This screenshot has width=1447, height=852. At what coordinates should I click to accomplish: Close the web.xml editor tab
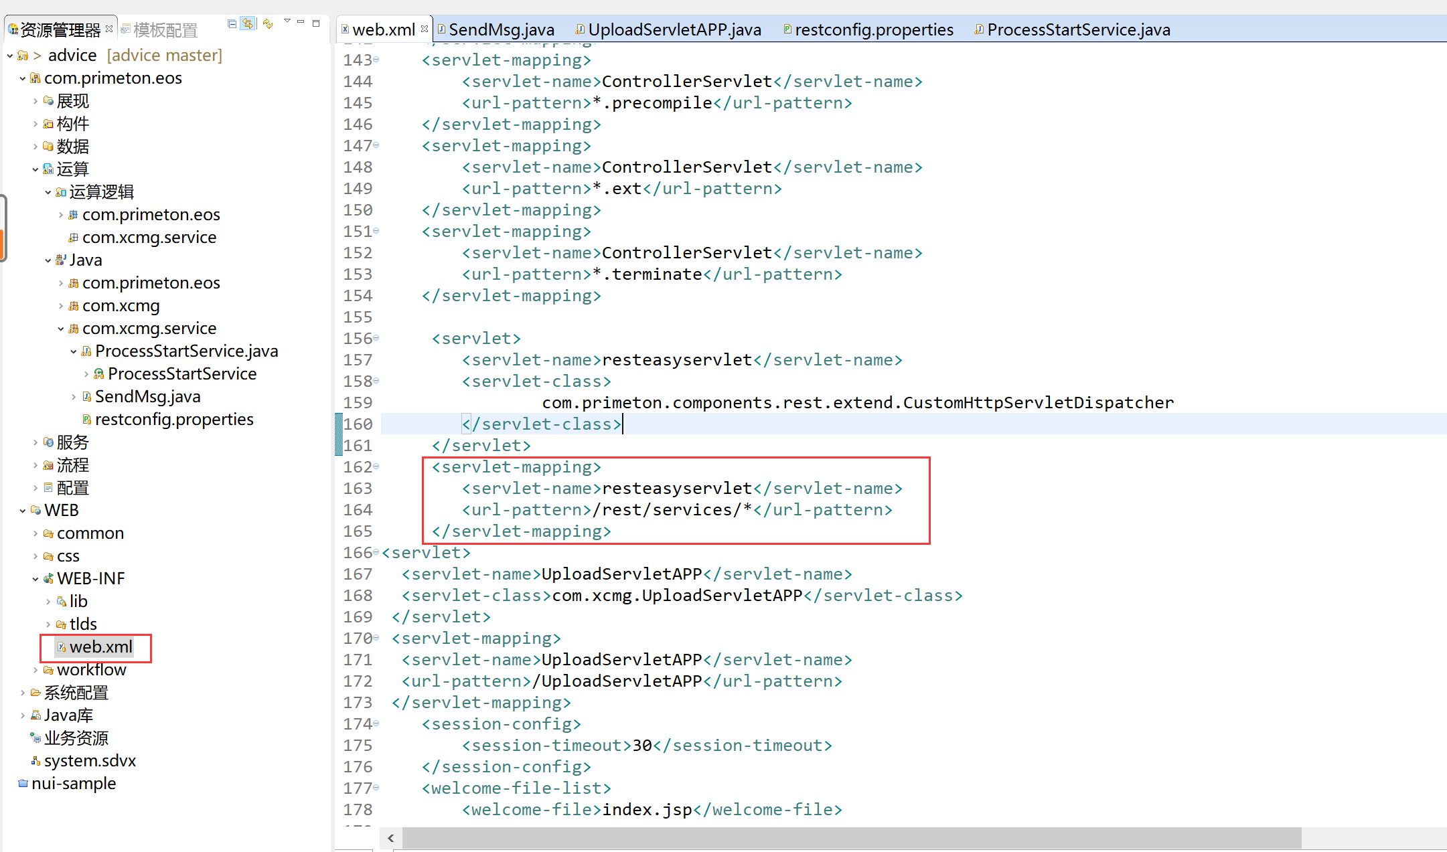click(x=425, y=29)
